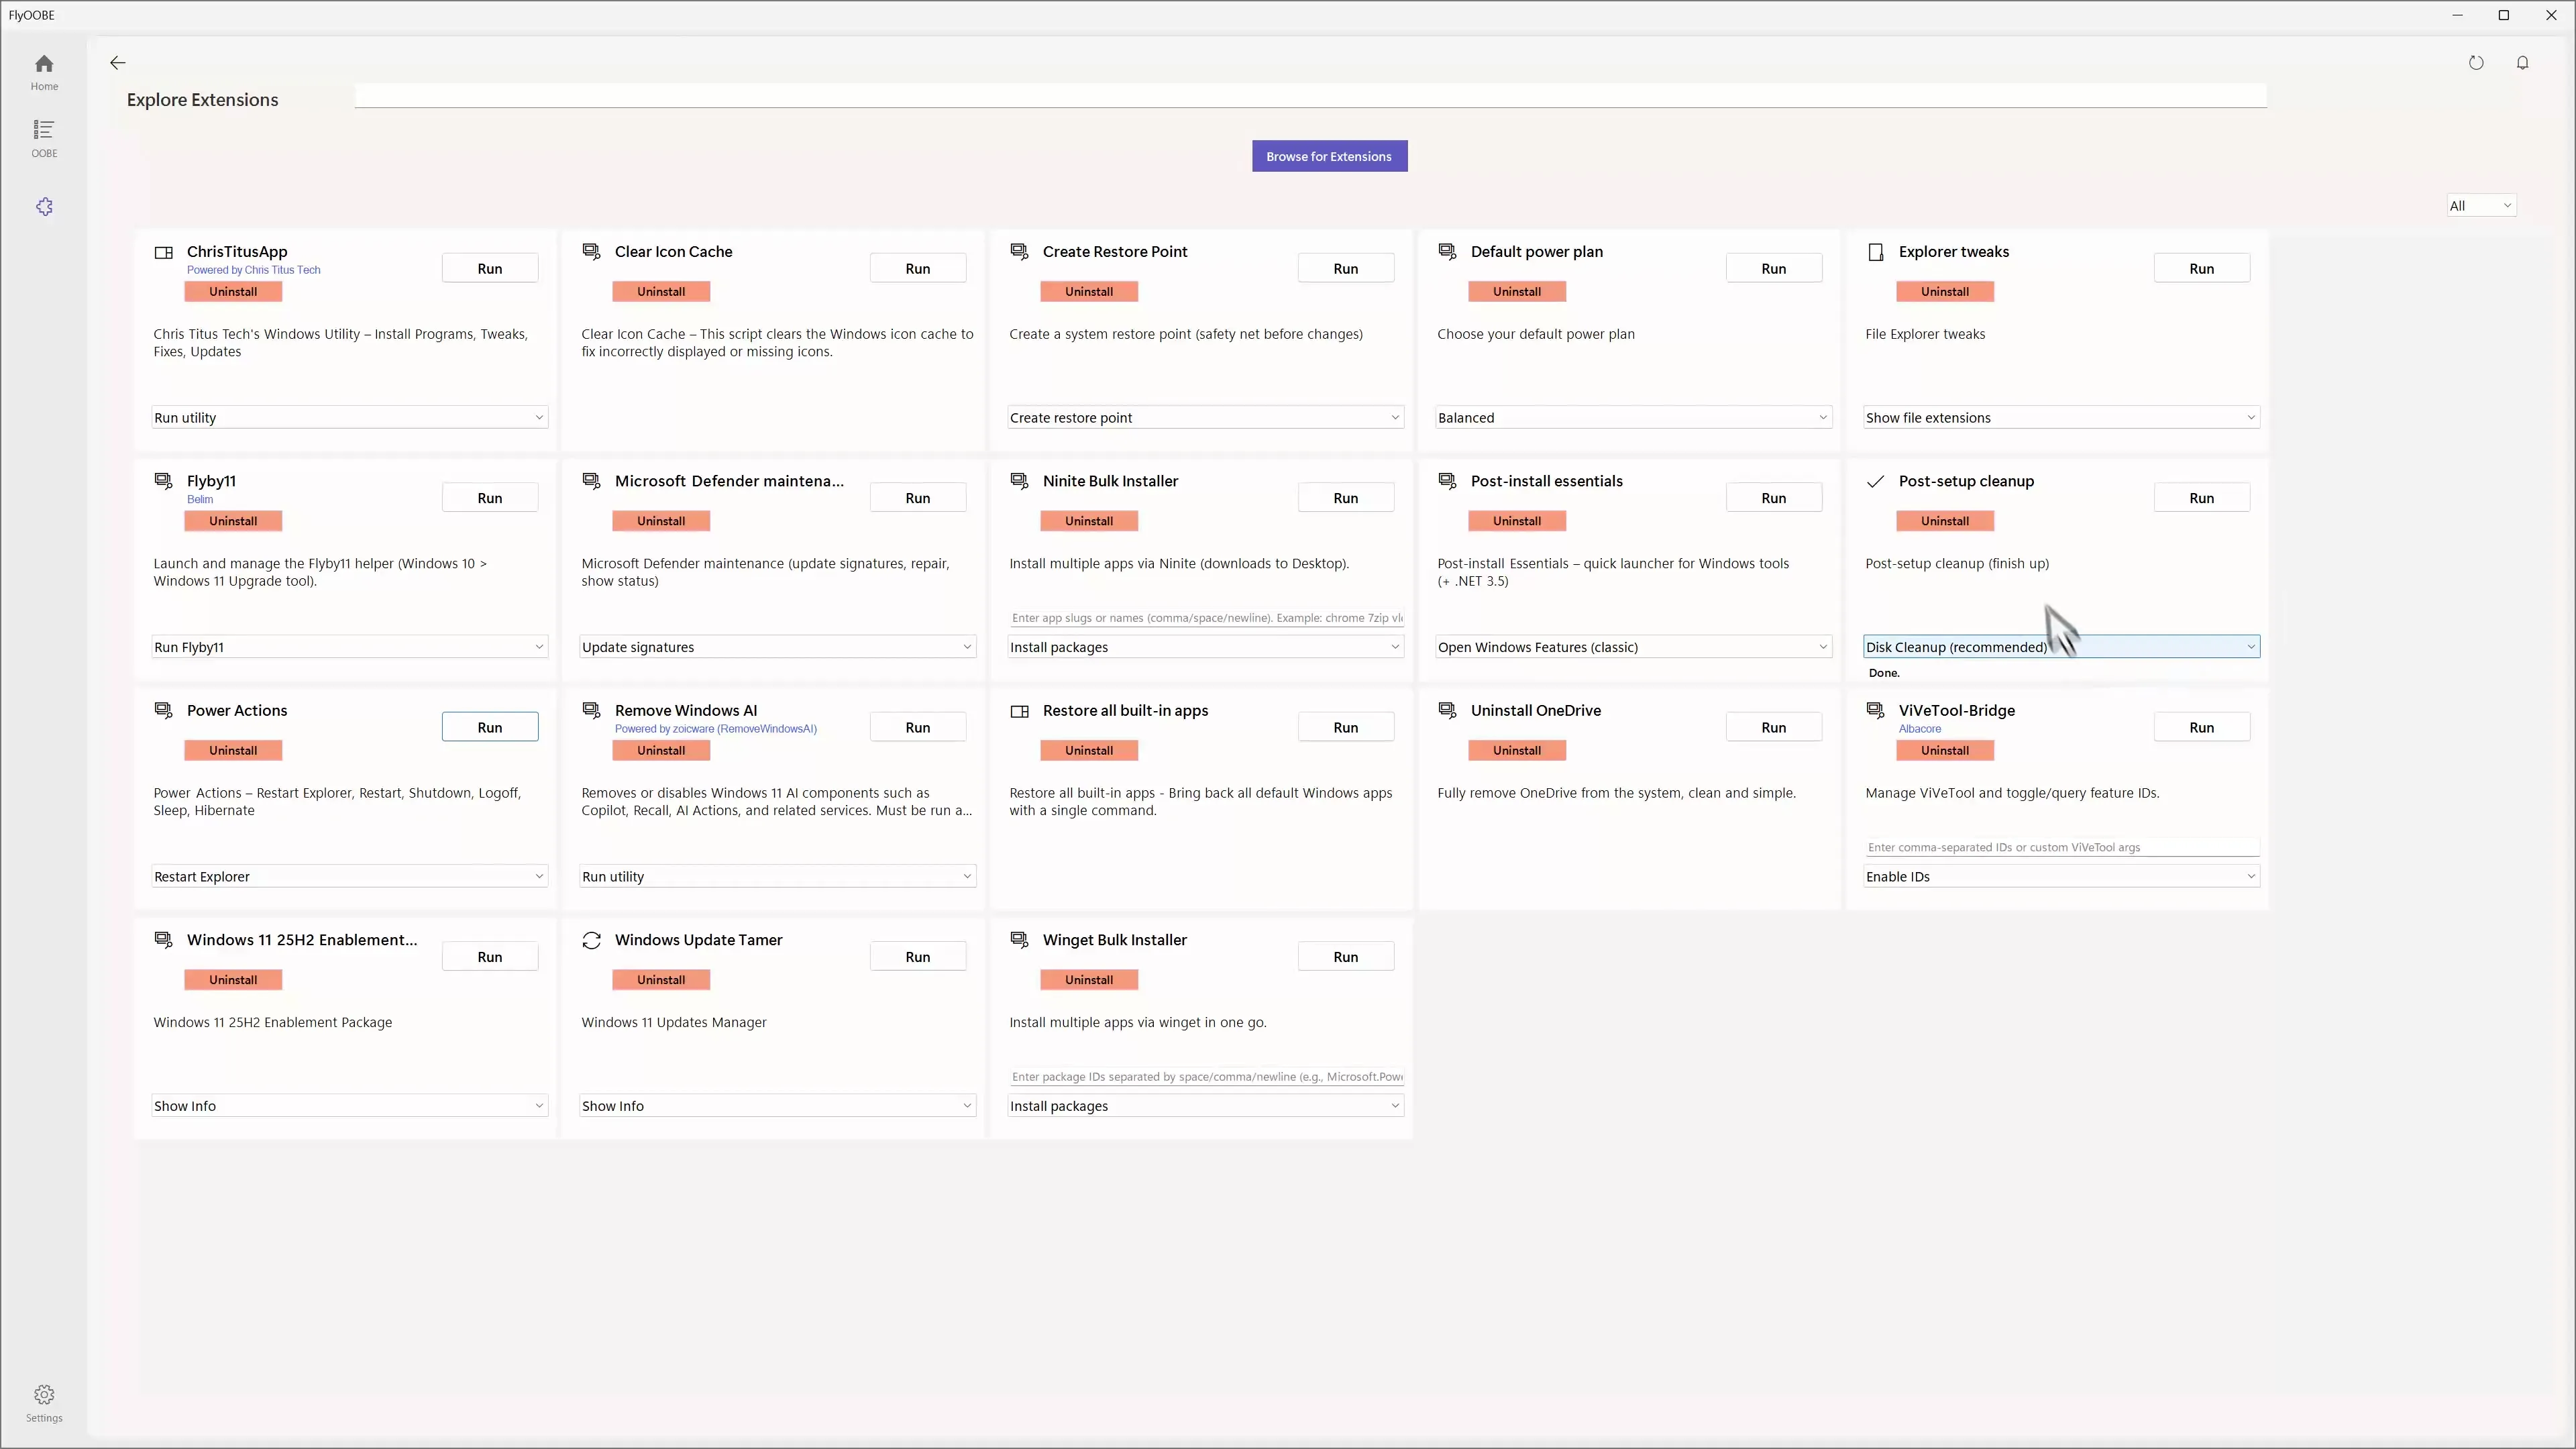
Task: Open the notifications bell icon
Action: pos(2522,63)
